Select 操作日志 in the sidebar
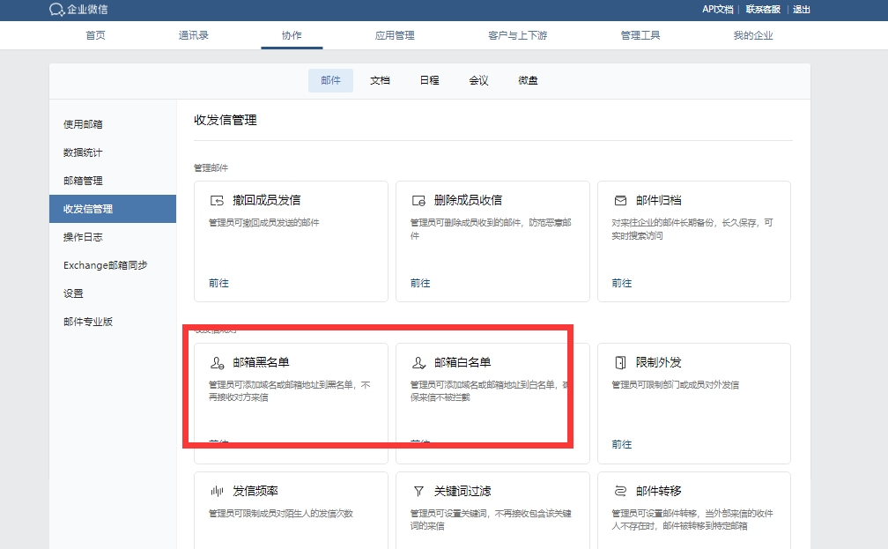888x549 pixels. (x=81, y=236)
